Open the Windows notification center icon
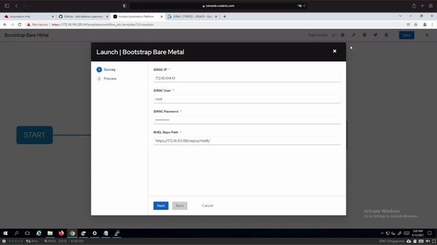Image resolution: width=437 pixels, height=245 pixels. point(429,233)
